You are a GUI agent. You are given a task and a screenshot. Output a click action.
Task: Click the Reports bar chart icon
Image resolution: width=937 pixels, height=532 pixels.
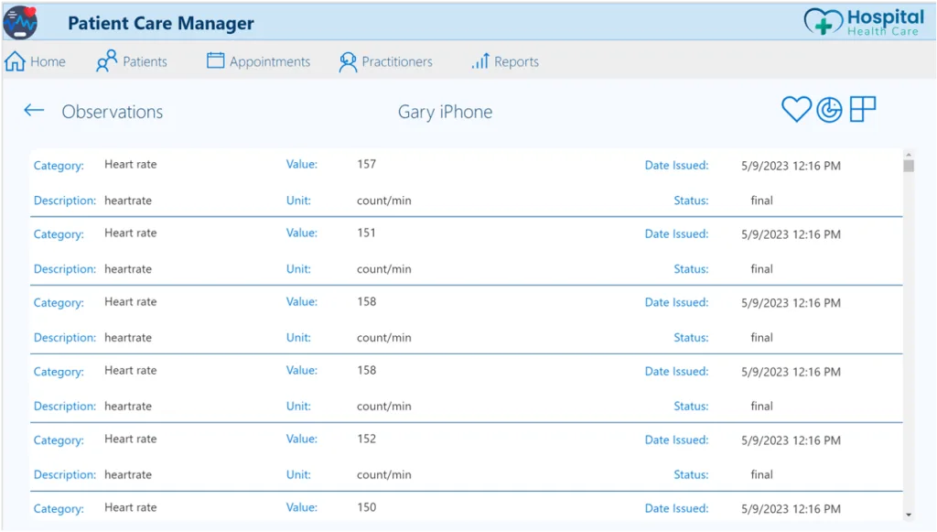coord(480,61)
